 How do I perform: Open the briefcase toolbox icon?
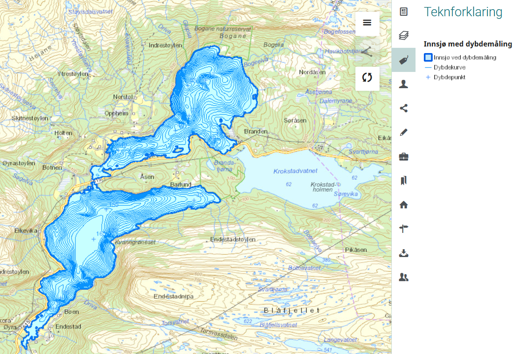[x=404, y=156]
